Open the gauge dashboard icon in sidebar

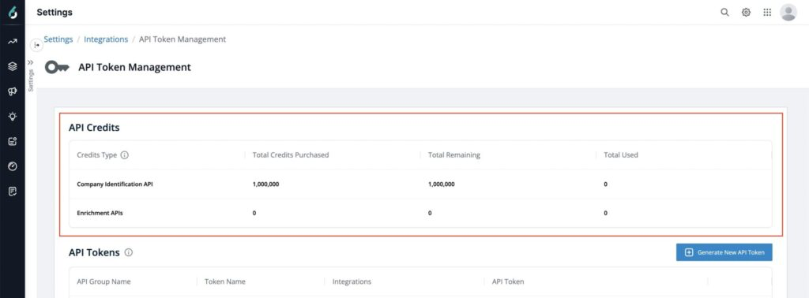13,166
